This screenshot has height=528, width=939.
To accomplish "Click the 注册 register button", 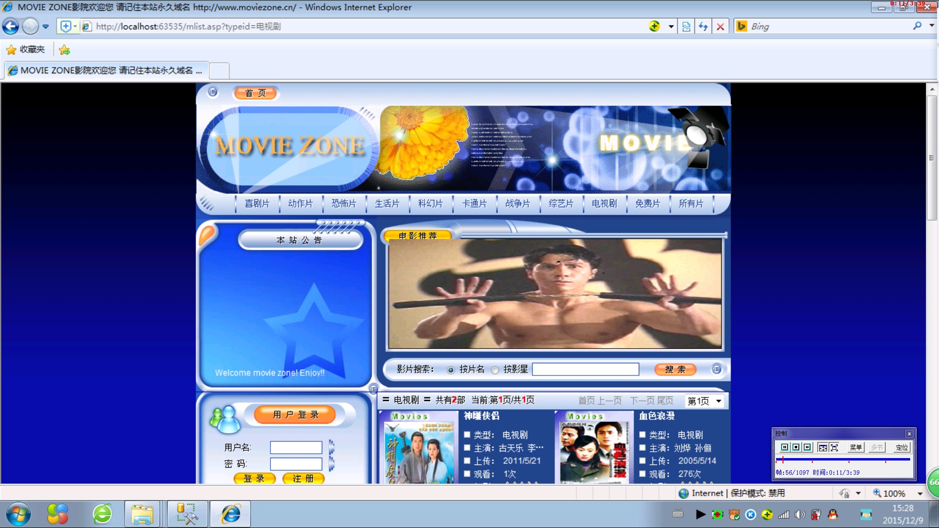I will pos(303,479).
